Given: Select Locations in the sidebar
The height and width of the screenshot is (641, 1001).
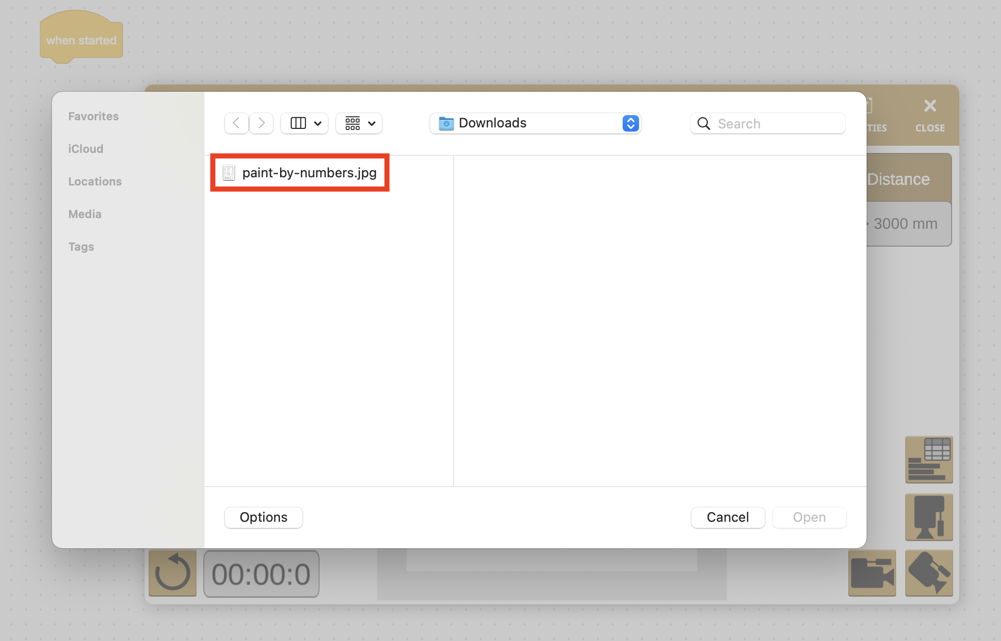Looking at the screenshot, I should tap(95, 181).
